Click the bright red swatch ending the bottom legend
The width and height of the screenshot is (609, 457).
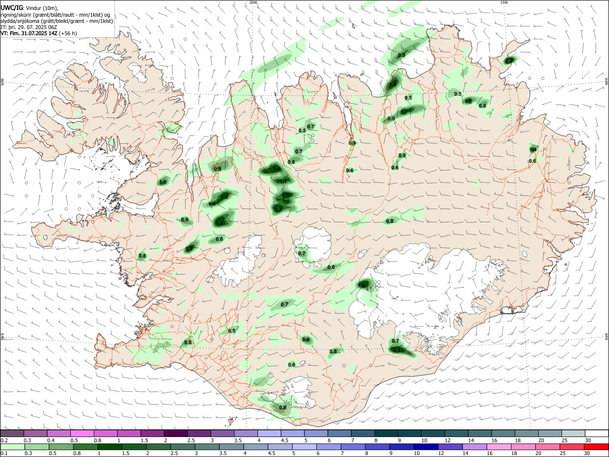tap(596, 447)
